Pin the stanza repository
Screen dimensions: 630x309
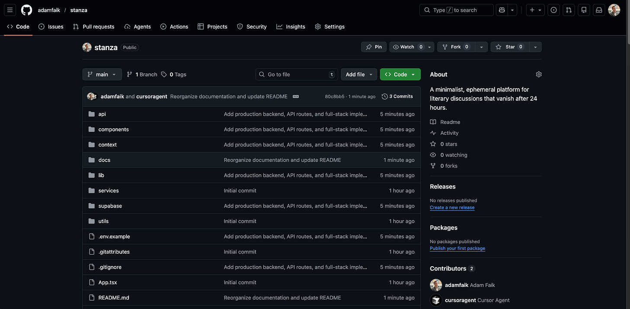click(x=373, y=47)
